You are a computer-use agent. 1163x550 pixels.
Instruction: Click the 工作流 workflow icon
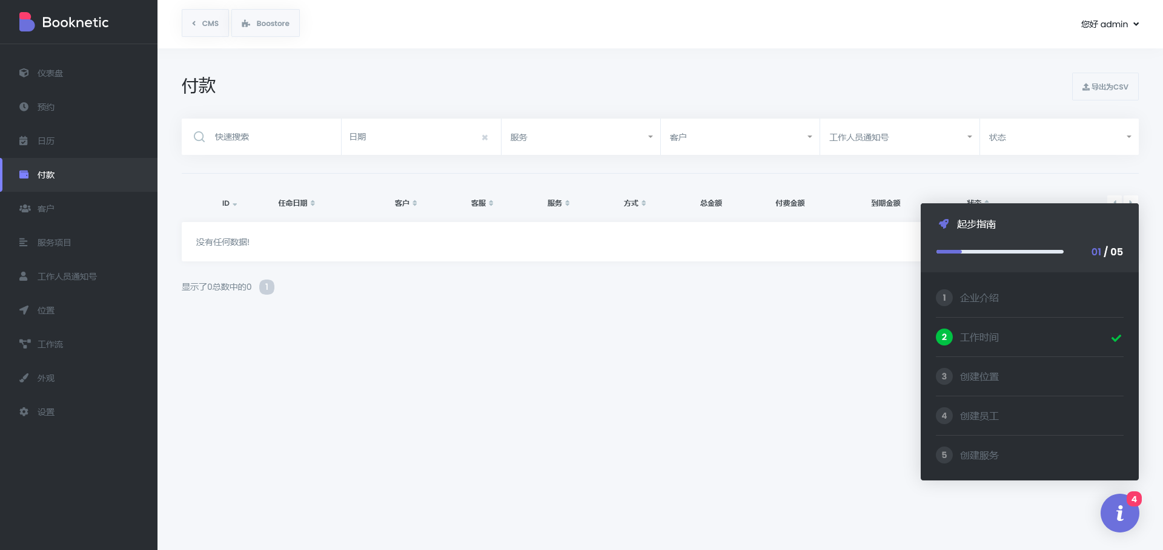24,344
